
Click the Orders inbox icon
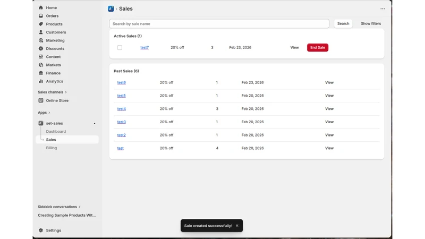pyautogui.click(x=41, y=16)
